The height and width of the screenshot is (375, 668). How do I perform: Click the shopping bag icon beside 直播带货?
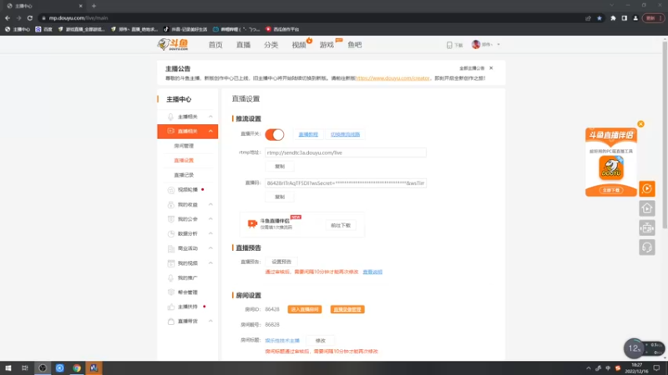171,322
